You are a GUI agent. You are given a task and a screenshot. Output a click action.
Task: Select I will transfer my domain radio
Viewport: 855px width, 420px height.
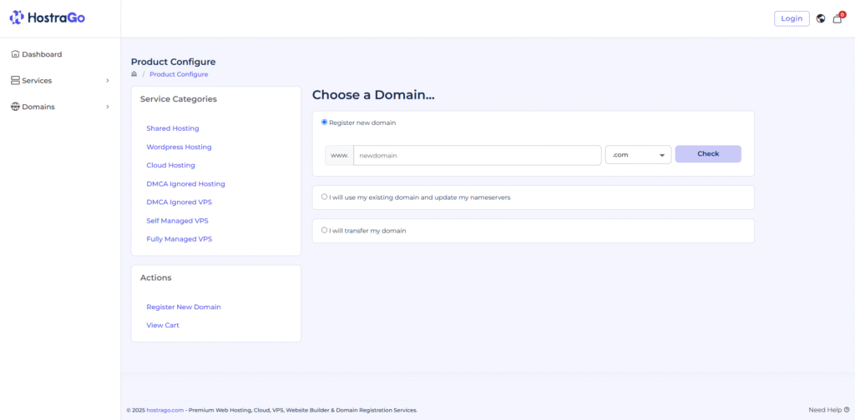click(x=325, y=230)
